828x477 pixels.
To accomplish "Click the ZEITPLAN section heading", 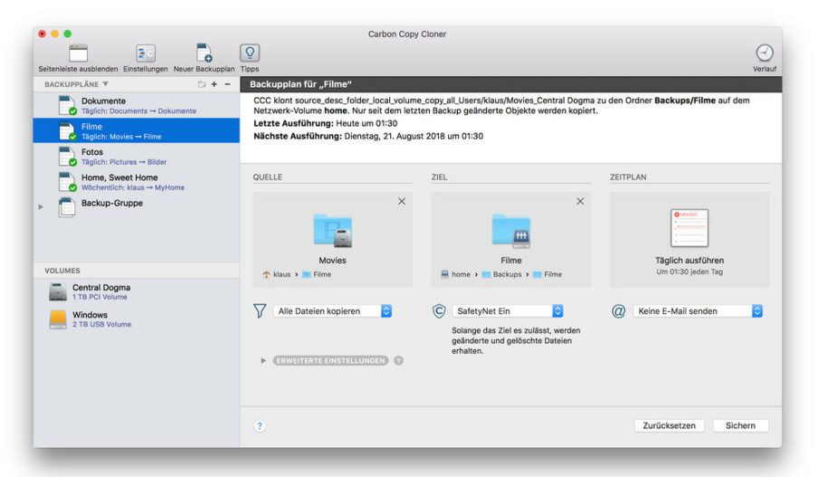I will pos(628,177).
